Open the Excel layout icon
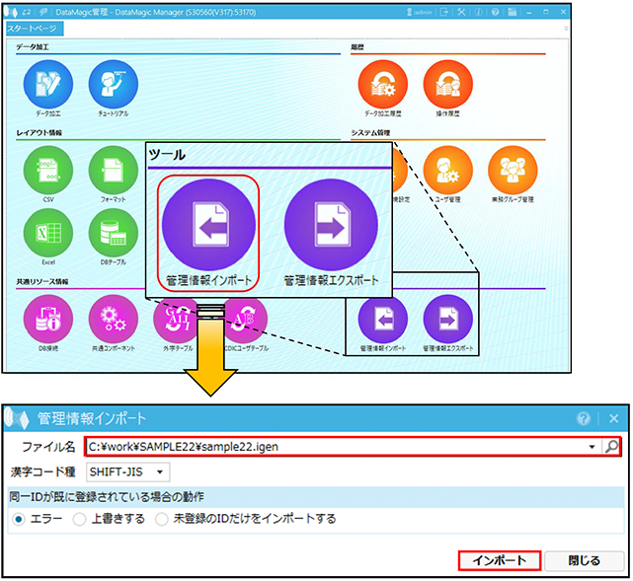Viewport: 633px width, 581px height. click(48, 233)
